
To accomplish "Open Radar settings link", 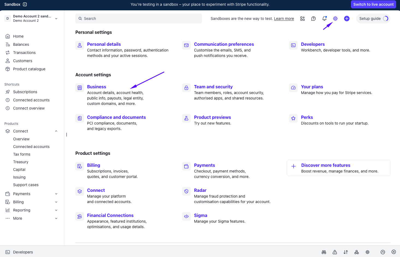I will (200, 190).
